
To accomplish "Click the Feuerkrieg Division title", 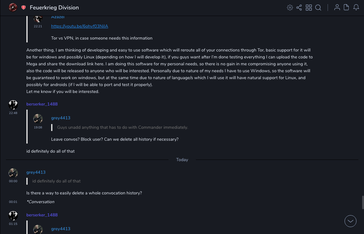I will pos(54,8).
